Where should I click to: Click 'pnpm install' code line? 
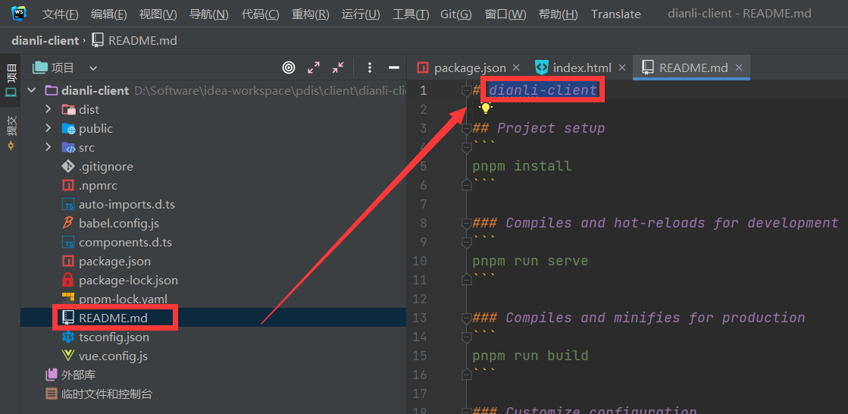click(522, 165)
